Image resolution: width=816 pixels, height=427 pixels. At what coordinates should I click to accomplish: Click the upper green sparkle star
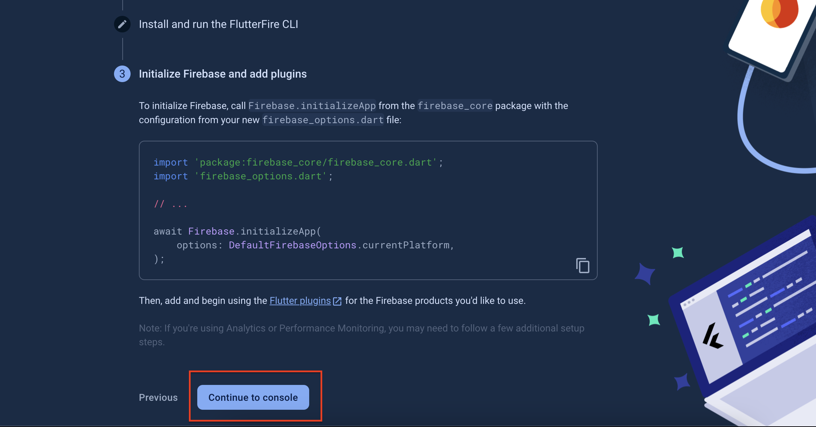678,252
